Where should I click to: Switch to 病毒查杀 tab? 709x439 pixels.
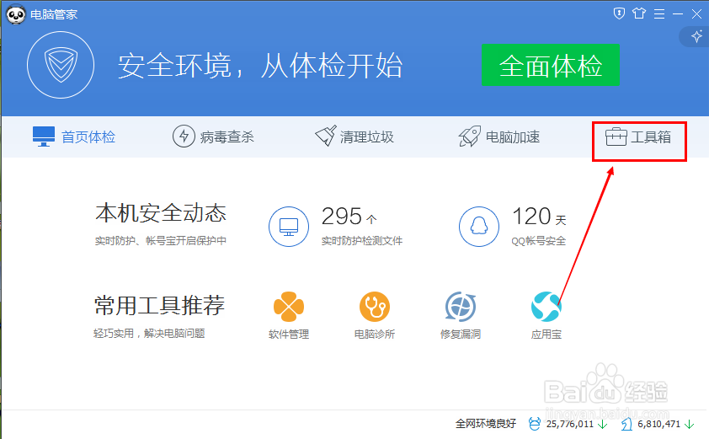pos(213,137)
